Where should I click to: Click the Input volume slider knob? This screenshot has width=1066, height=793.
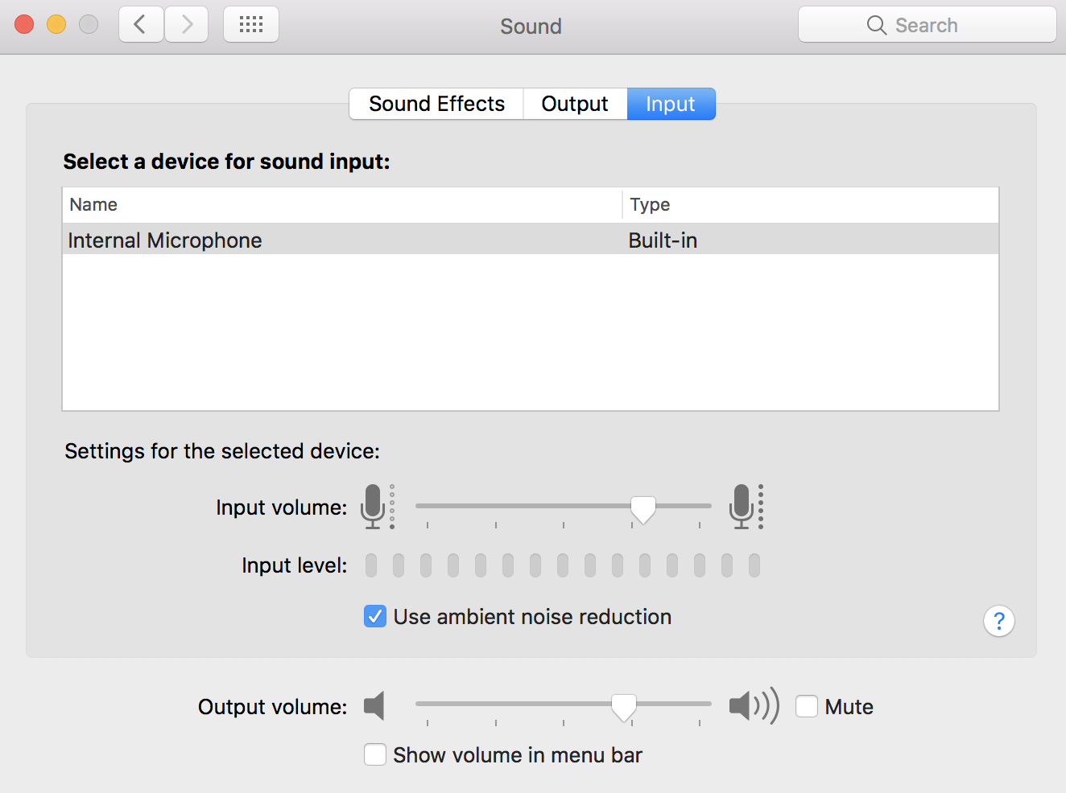pyautogui.click(x=643, y=508)
